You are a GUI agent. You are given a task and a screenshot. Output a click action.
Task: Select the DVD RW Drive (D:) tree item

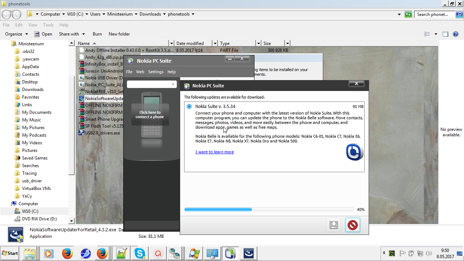tap(39, 219)
